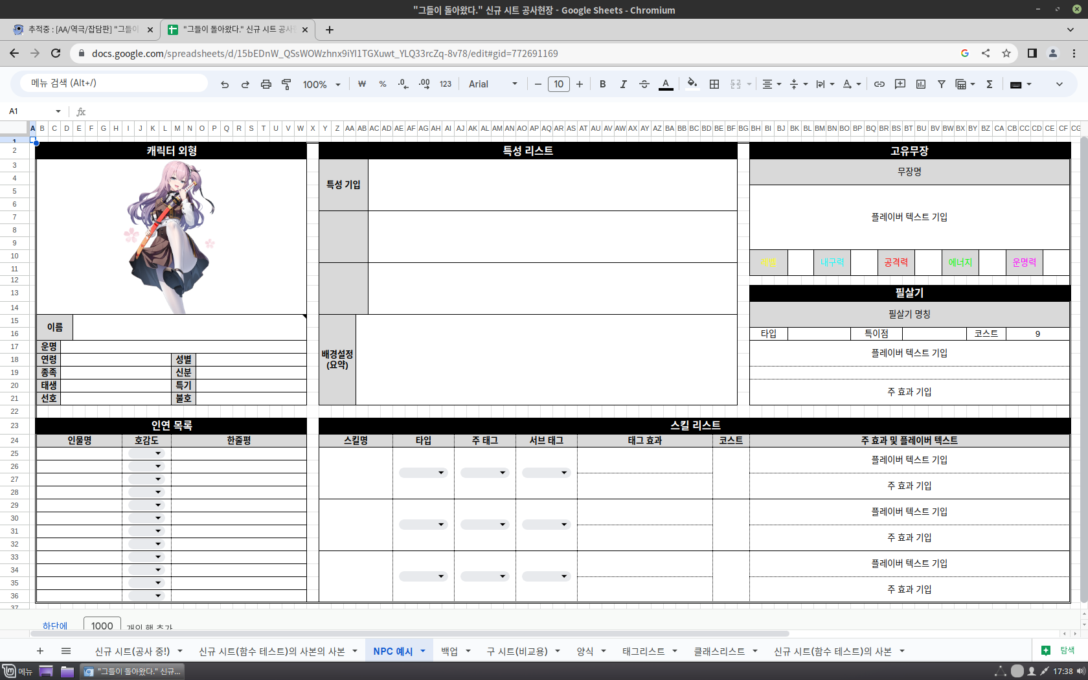The image size is (1088, 680).
Task: Click the 탐색 explore button
Action: [1058, 650]
